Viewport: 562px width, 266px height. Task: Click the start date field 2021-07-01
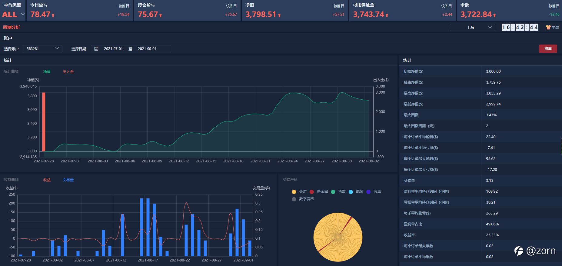click(113, 49)
